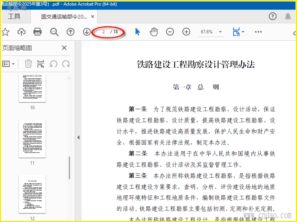The width and height of the screenshot is (297, 222).
Task: Click the thumbnail panel scrollbar
Action: coord(69,168)
